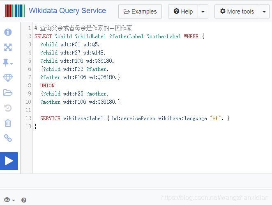Open the Wikidata Query Service title link

tap(67, 11)
